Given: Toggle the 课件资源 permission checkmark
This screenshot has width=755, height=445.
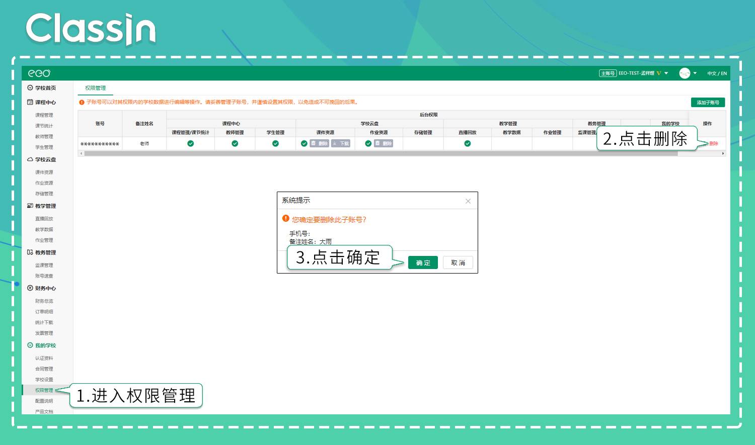Looking at the screenshot, I should [304, 143].
